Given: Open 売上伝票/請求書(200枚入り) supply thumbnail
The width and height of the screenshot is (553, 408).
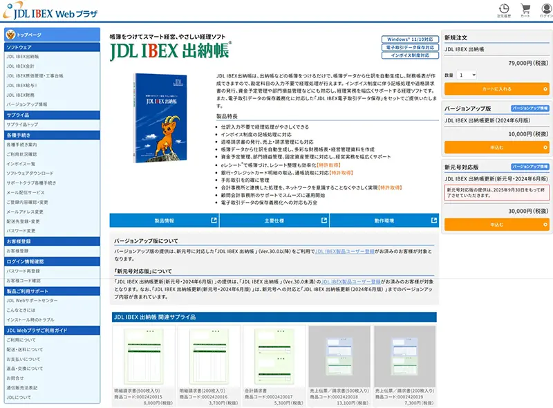Looking at the screenshot, I should point(405,356).
